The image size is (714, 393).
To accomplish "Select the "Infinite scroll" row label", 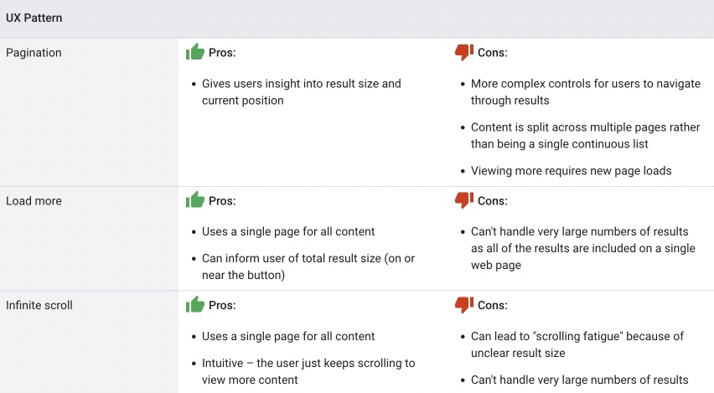I will coord(39,306).
